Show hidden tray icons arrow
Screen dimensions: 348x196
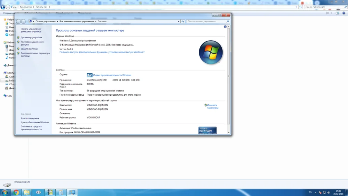315,193
